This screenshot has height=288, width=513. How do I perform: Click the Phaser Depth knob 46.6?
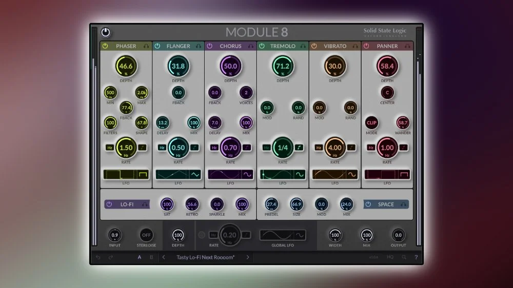126,66
